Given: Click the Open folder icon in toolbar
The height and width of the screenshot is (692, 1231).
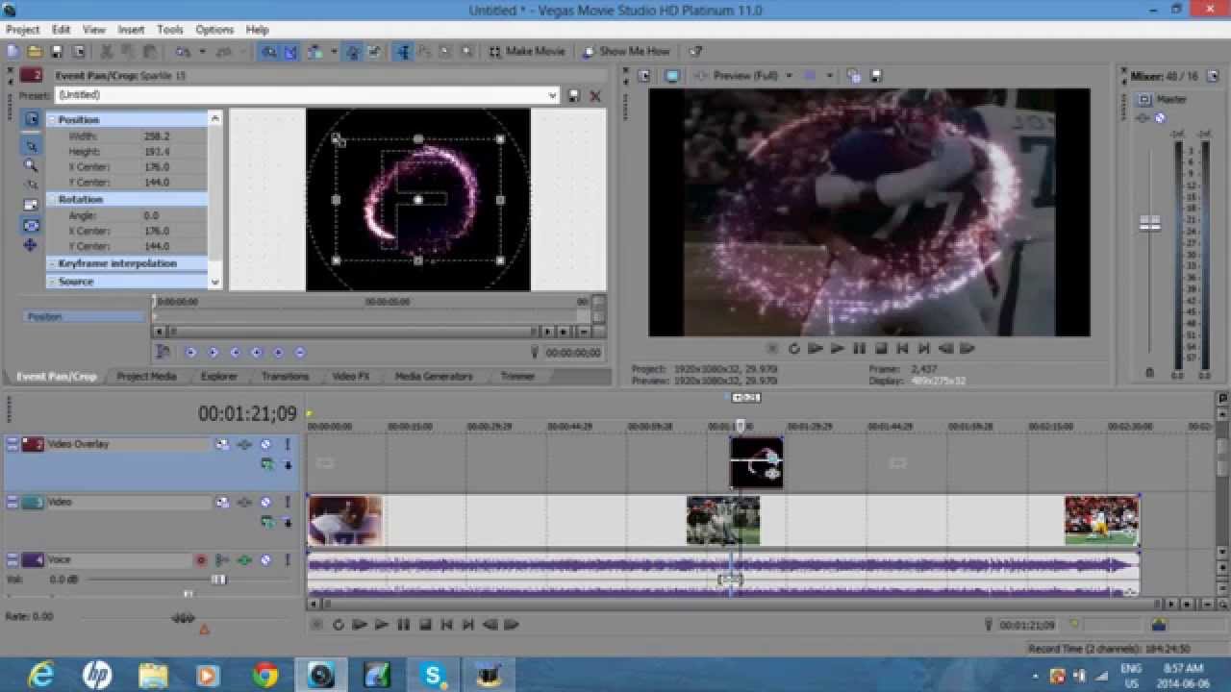Looking at the screenshot, I should [x=35, y=51].
